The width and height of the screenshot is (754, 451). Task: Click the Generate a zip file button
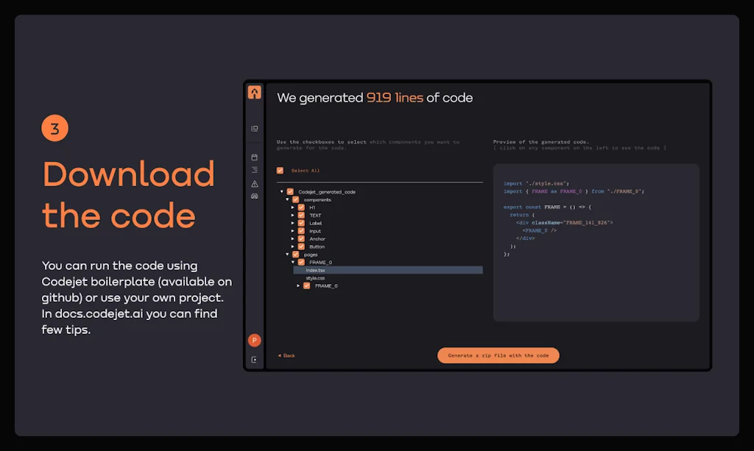tap(498, 355)
